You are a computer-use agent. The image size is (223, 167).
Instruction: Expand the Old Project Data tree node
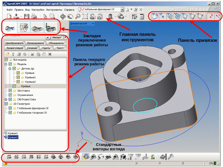coord(6,99)
